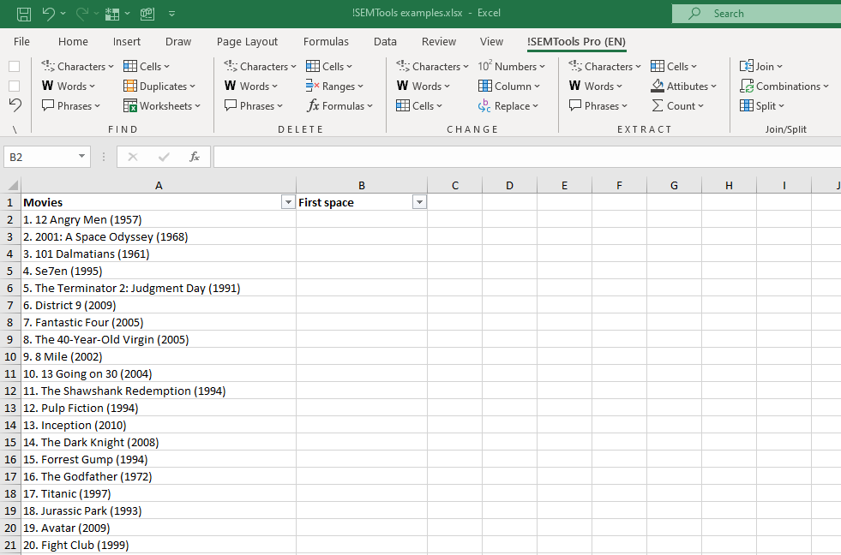Open the Combinations tool
The width and height of the screenshot is (841, 555).
(x=784, y=87)
